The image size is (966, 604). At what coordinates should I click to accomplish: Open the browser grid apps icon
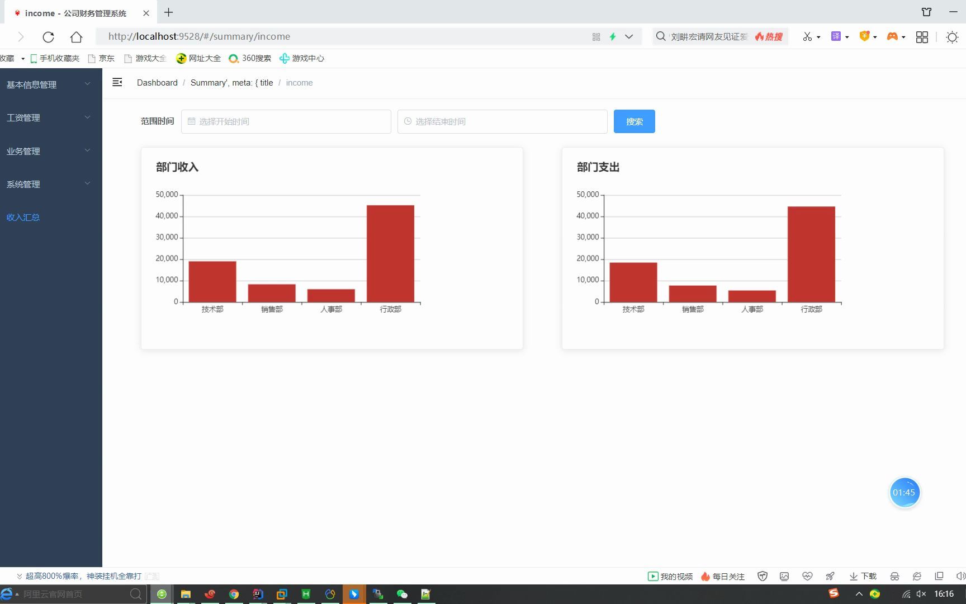coord(922,37)
